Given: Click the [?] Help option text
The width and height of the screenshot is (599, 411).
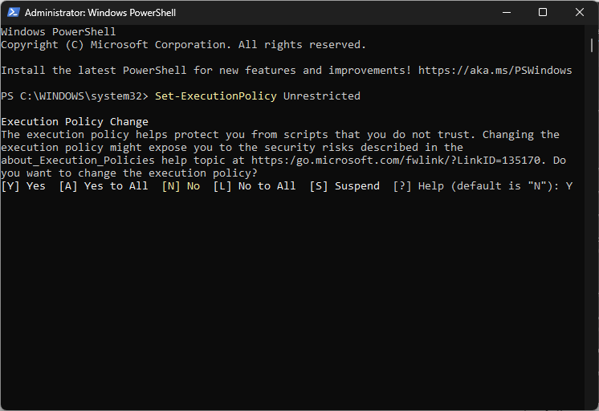Looking at the screenshot, I should click(x=418, y=186).
